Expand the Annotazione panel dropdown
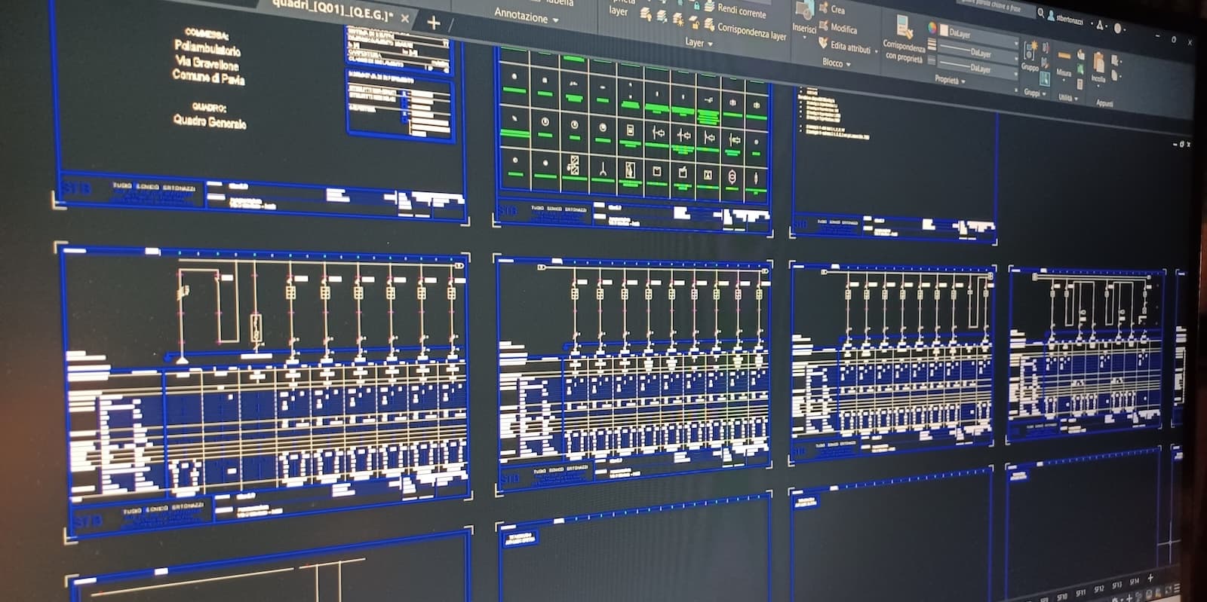Screen dimensions: 1207x602 526,16
